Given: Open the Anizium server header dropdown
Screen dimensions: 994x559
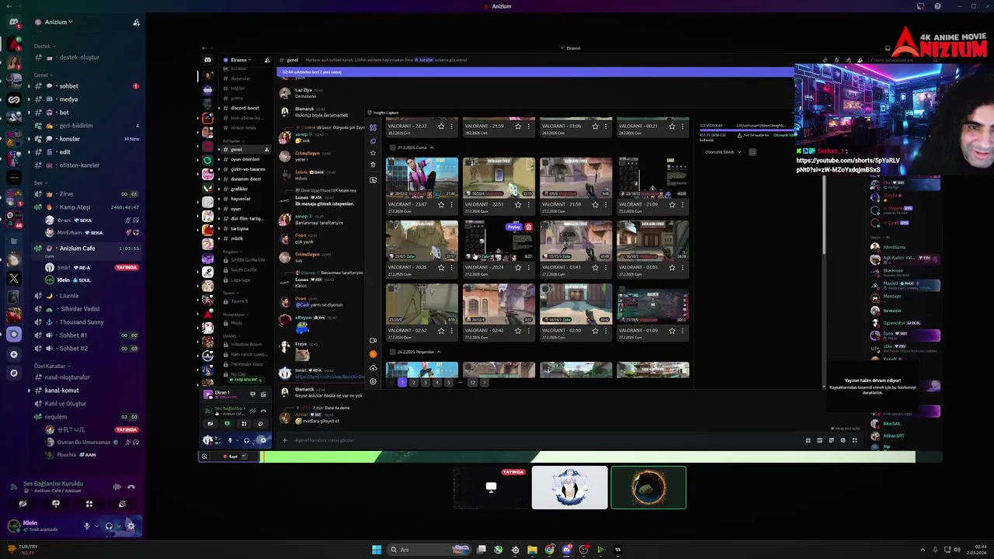Looking at the screenshot, I should (x=58, y=22).
